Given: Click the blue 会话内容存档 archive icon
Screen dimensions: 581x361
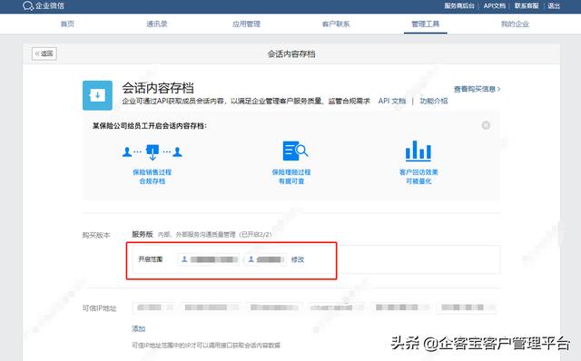Looking at the screenshot, I should click(97, 95).
